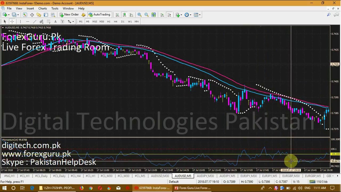Open the New Chart dropdown arrow
The image size is (341, 192).
9,15
